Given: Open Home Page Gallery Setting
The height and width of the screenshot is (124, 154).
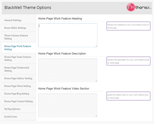Looking at the screenshot, I should click(x=19, y=78).
